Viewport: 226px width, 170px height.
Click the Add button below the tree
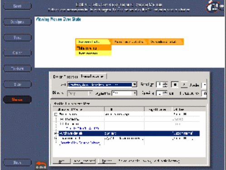coord(62,161)
